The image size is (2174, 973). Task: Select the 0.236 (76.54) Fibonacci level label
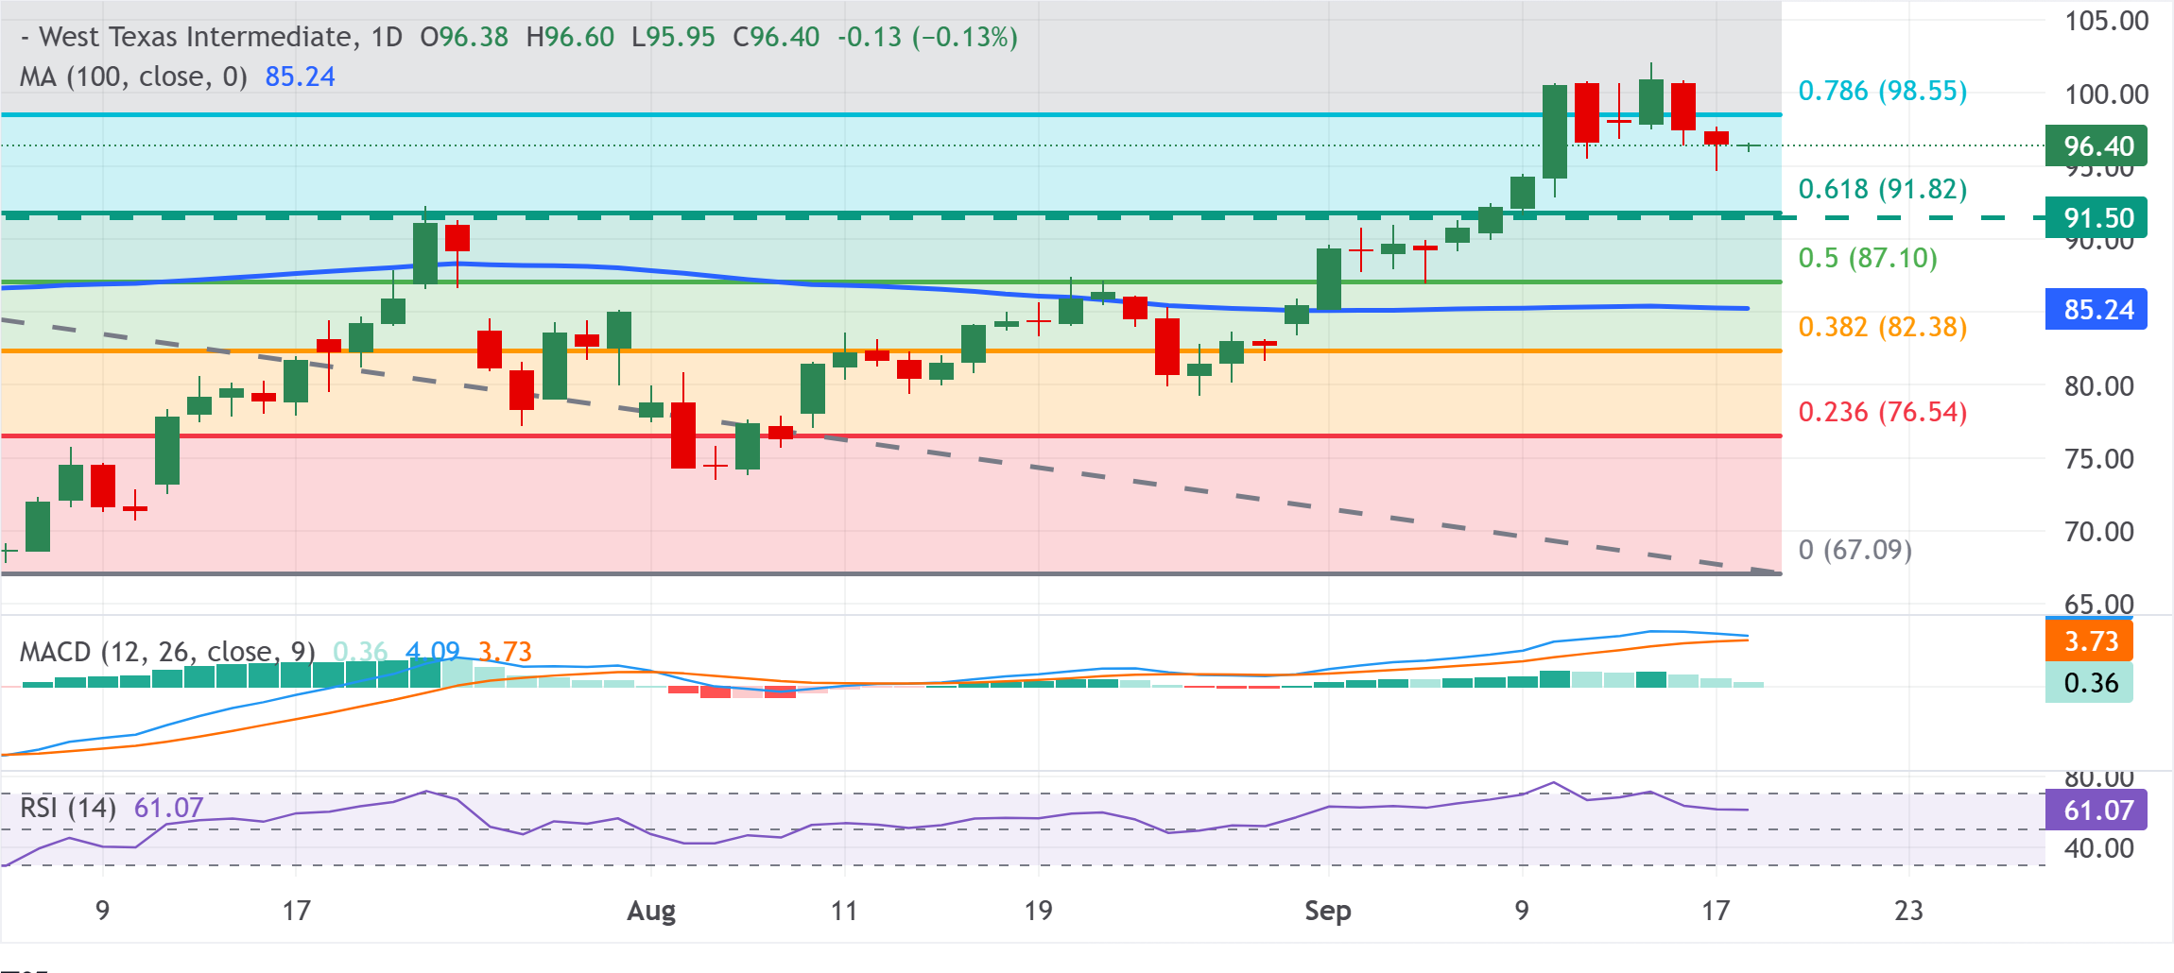pyautogui.click(x=1883, y=412)
